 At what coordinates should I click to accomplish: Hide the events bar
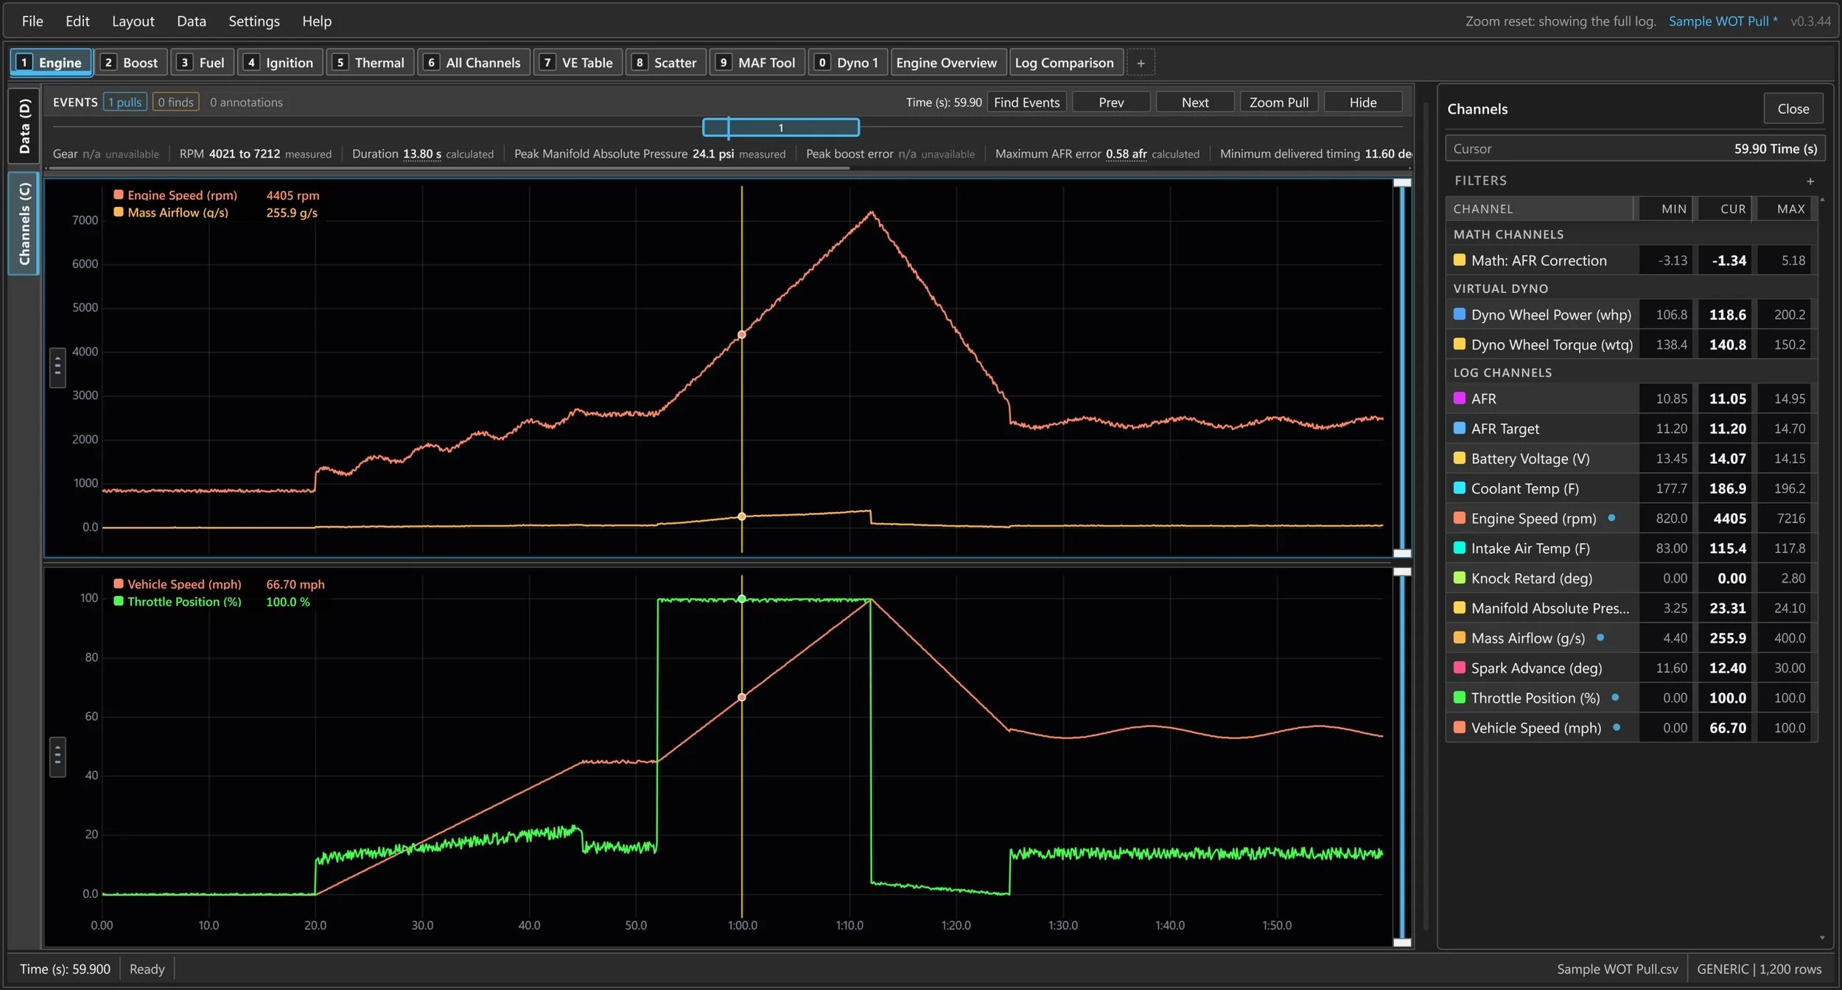1363,102
